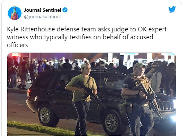Screen dimensions: 184x137
Task: Click the blue Twitter bird logo
Action: (172, 9)
